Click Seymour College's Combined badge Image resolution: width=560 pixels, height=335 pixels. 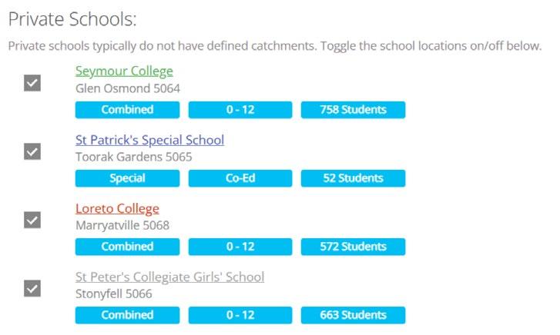127,110
